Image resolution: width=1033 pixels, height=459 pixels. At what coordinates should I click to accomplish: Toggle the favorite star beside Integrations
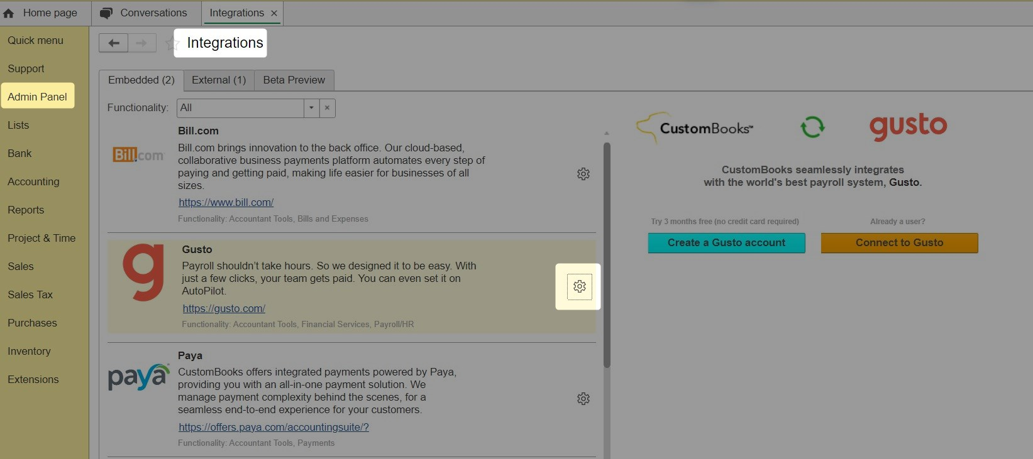(x=170, y=43)
